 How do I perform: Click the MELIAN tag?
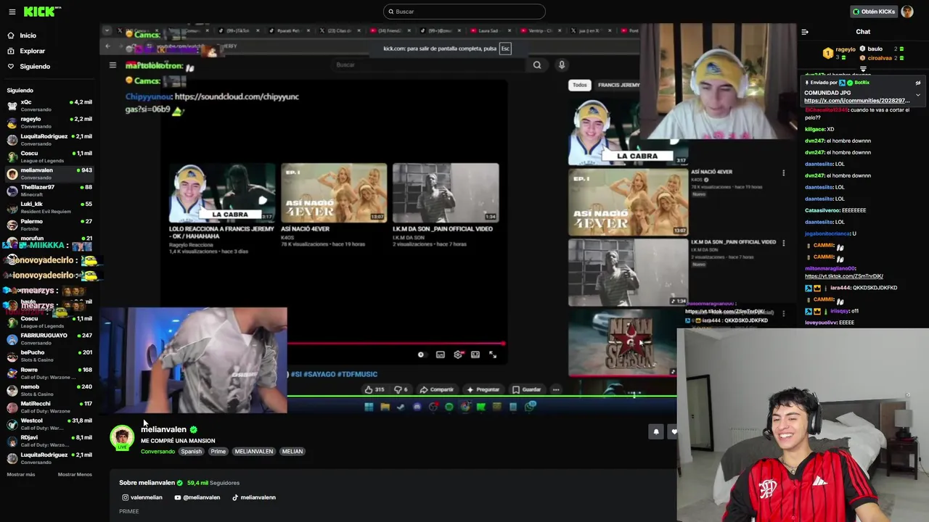292,452
